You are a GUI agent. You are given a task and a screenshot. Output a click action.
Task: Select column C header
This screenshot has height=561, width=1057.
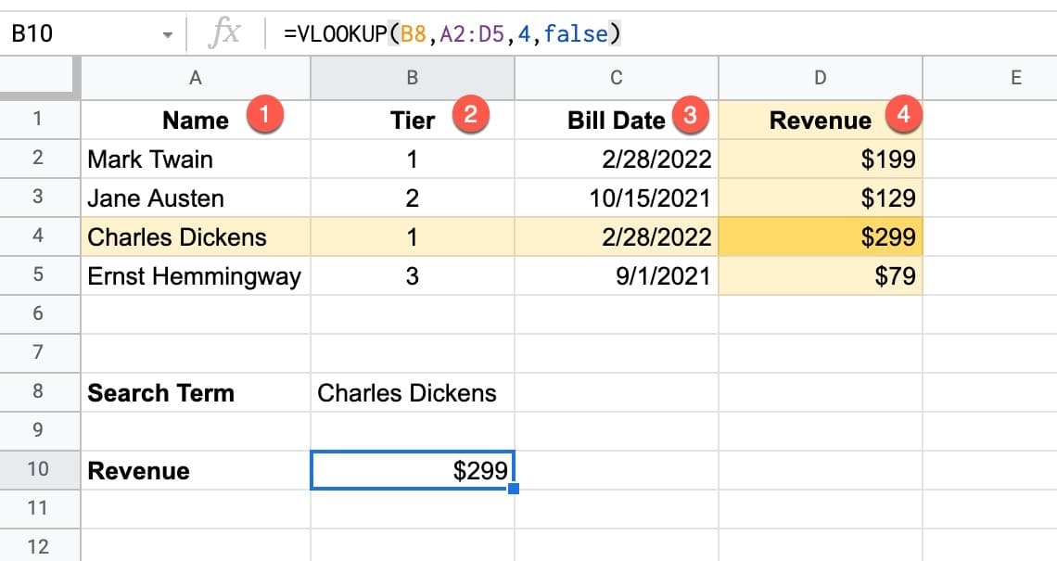(x=616, y=79)
